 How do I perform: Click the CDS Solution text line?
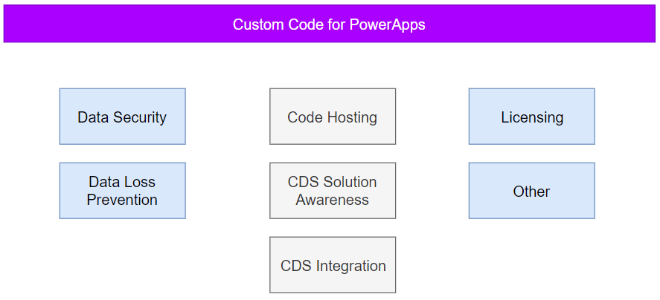pos(332,182)
